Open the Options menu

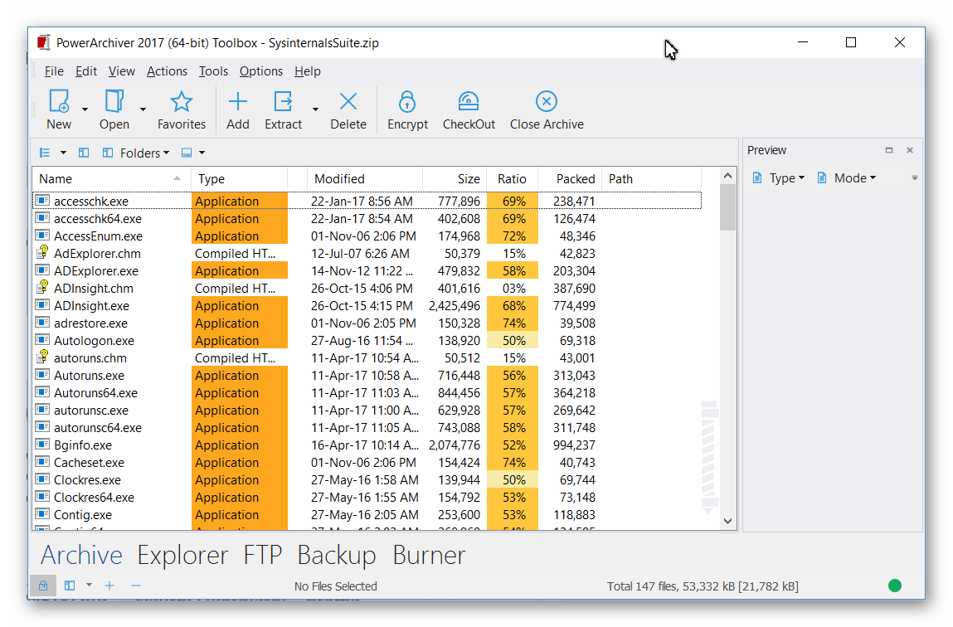pyautogui.click(x=260, y=71)
